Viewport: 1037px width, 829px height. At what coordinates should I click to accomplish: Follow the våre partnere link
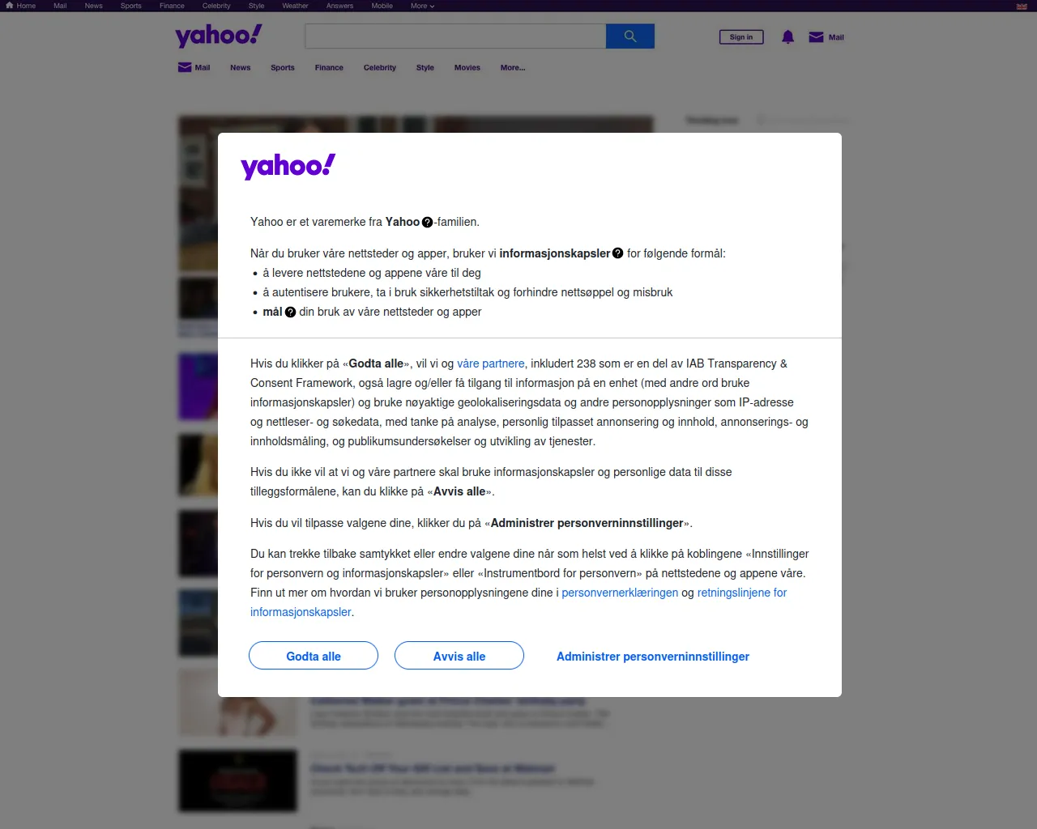[x=491, y=363]
